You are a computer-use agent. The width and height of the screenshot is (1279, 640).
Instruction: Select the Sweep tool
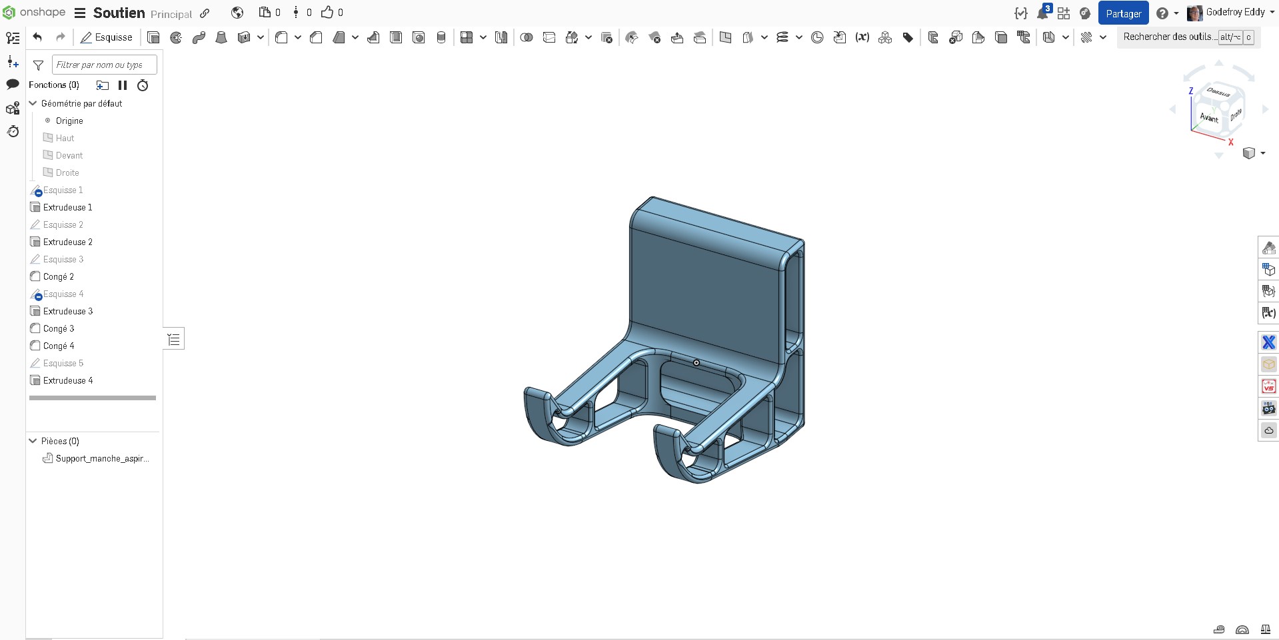pos(199,37)
